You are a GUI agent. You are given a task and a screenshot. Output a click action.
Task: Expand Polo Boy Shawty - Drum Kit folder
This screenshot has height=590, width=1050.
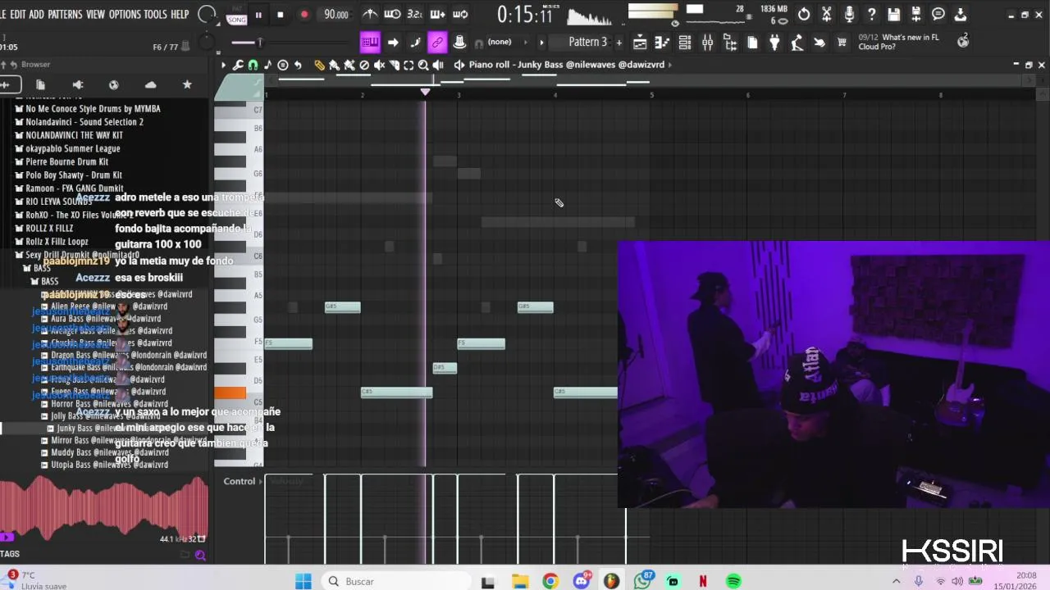(x=69, y=175)
